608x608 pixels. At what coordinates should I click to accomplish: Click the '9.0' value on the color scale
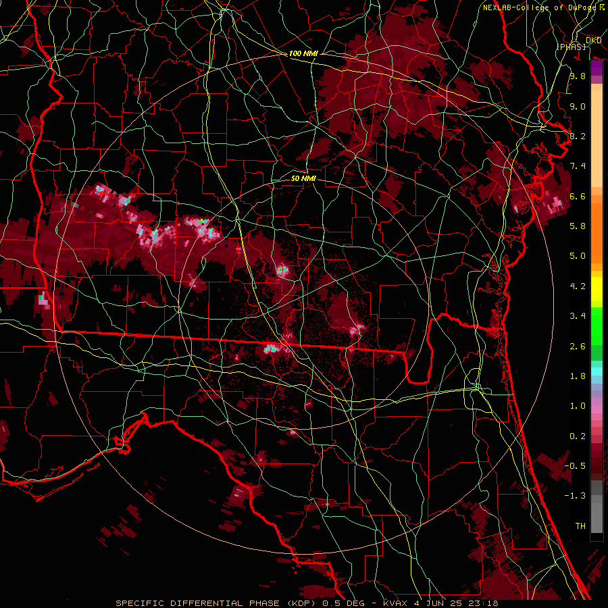click(578, 106)
